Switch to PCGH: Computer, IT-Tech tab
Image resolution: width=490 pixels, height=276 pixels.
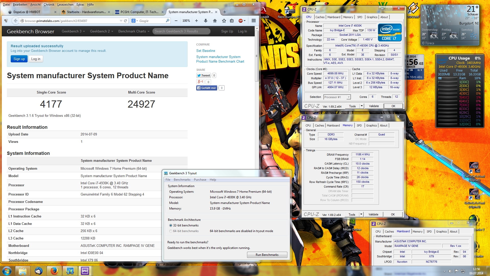(x=139, y=12)
